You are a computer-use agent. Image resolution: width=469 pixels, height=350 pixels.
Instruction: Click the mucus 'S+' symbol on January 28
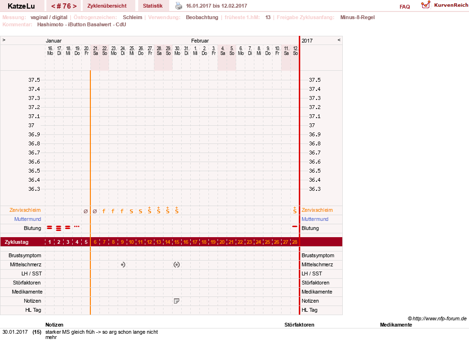pyautogui.click(x=159, y=210)
